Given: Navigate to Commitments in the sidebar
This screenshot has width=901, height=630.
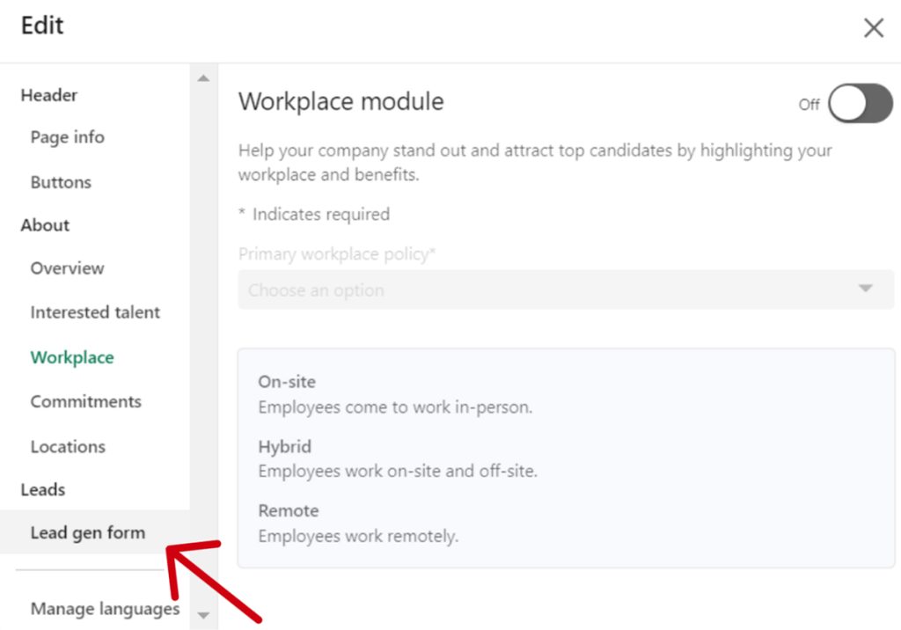Looking at the screenshot, I should click(85, 401).
